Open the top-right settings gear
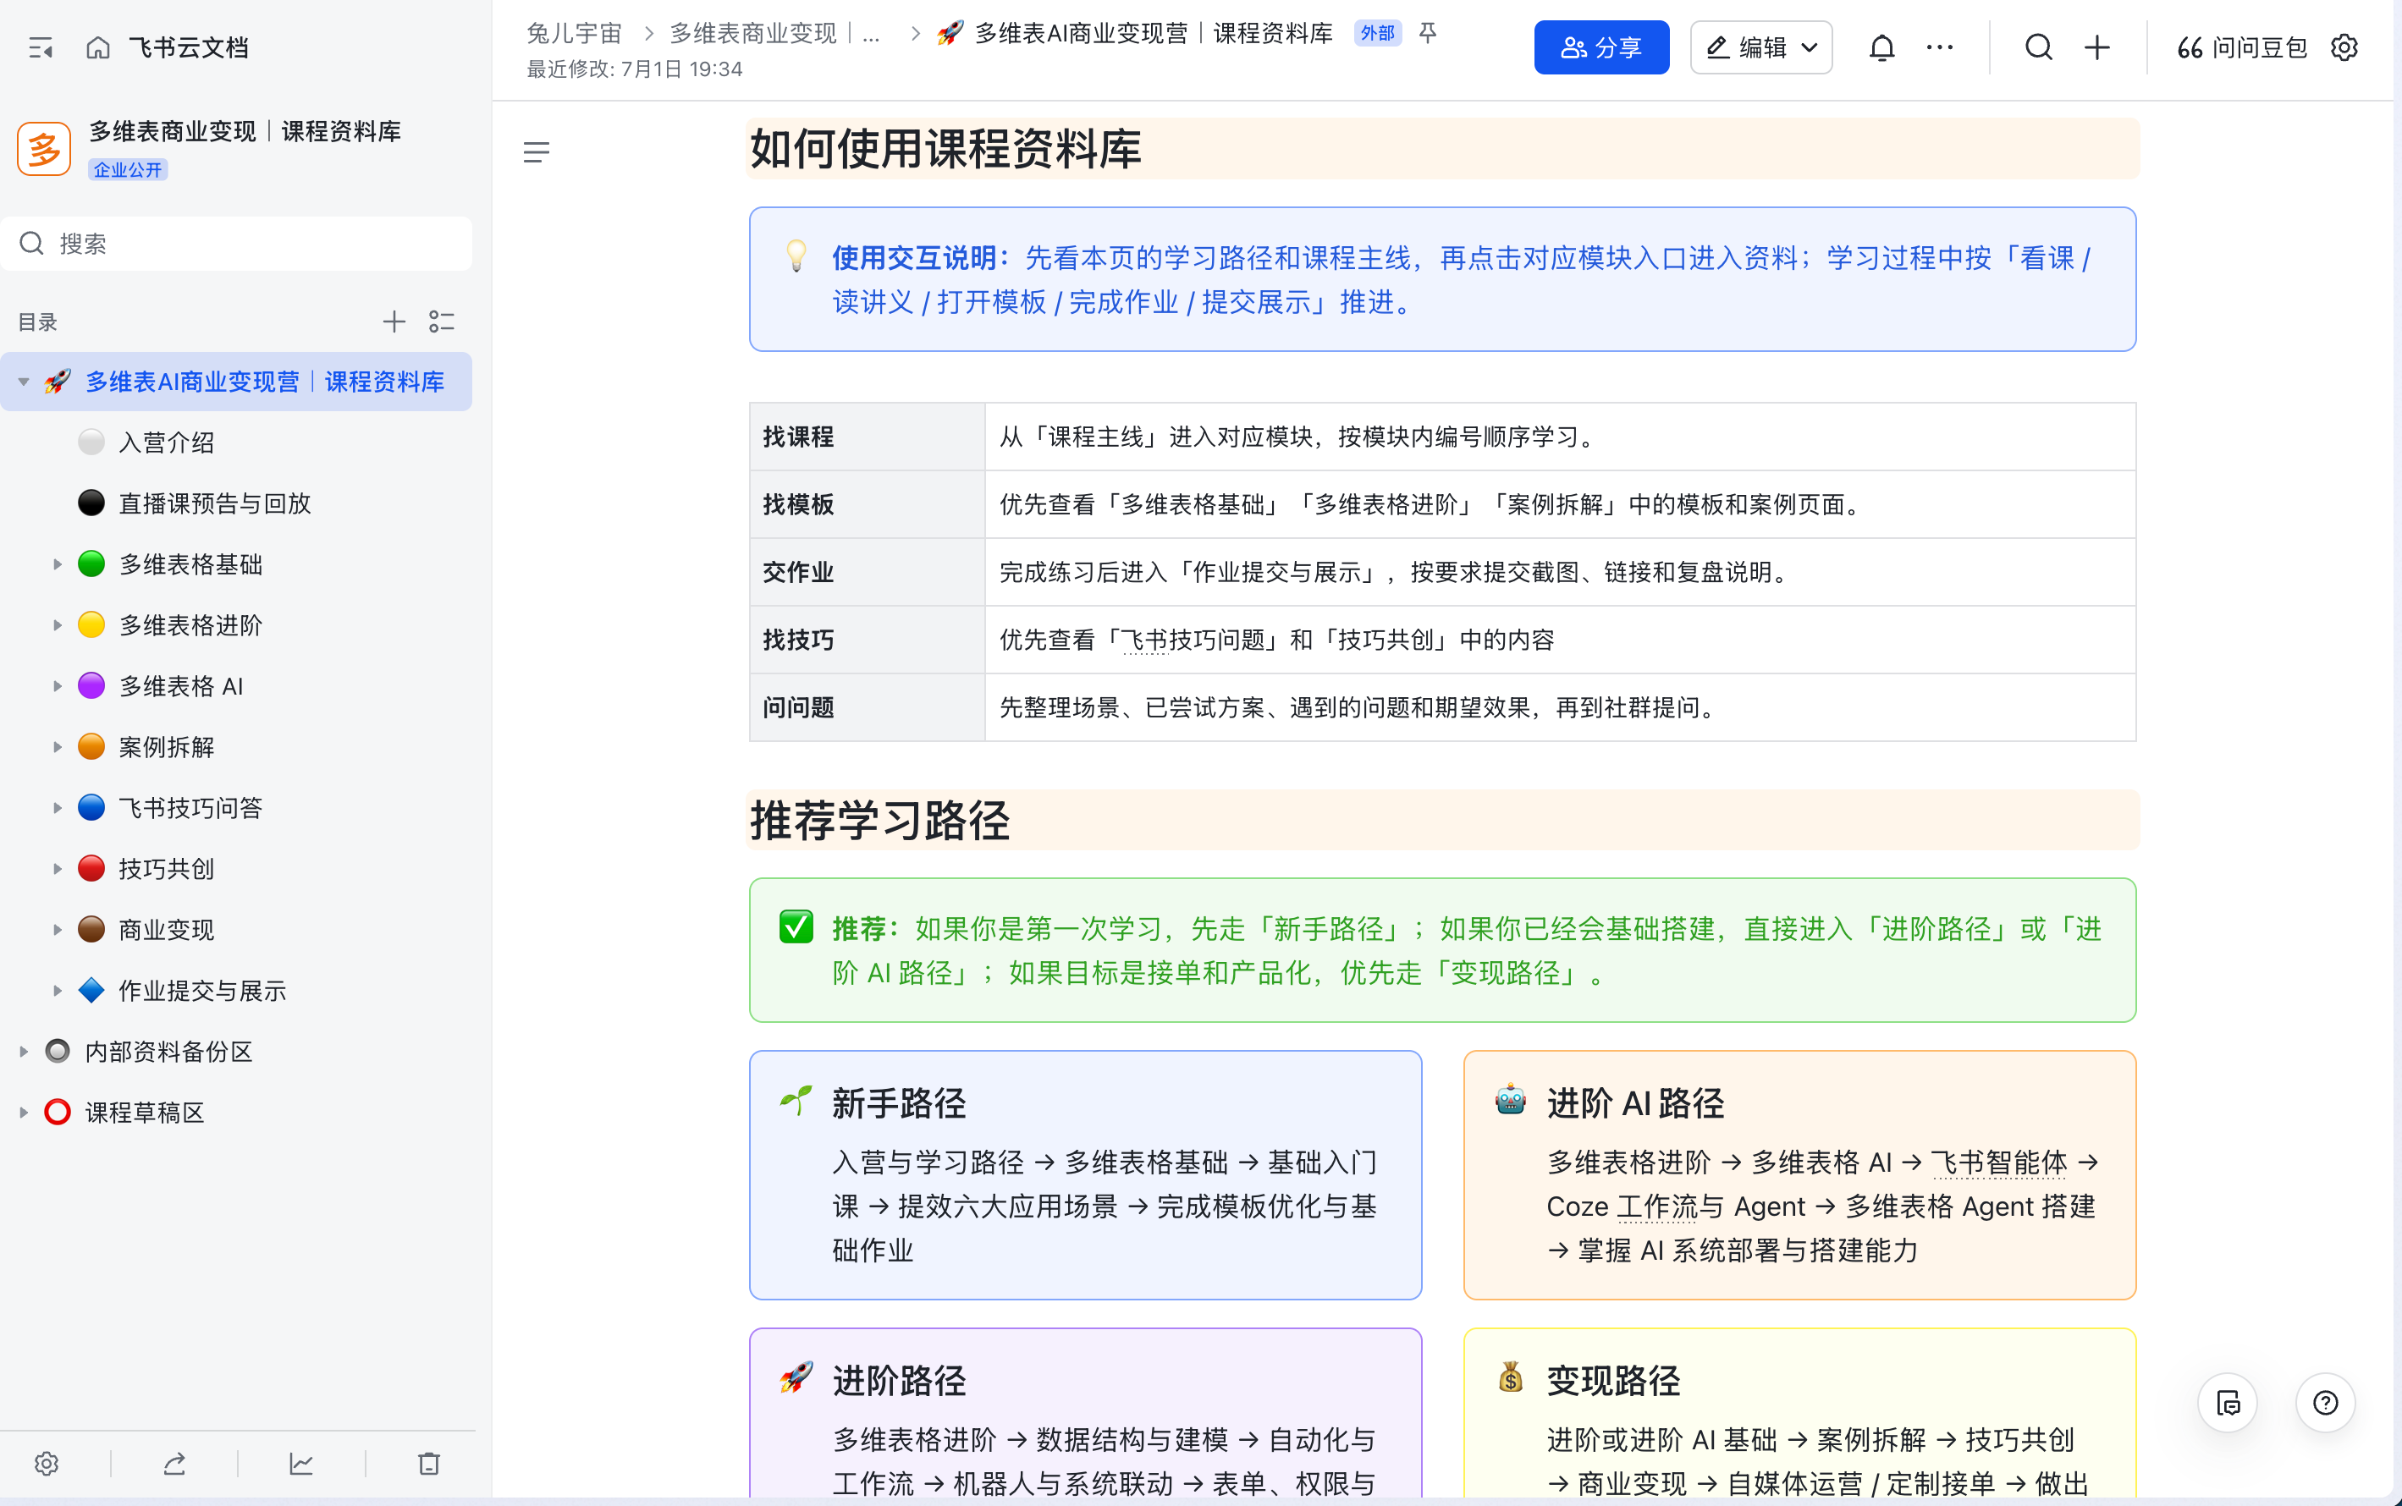The width and height of the screenshot is (2402, 1506). (2344, 48)
